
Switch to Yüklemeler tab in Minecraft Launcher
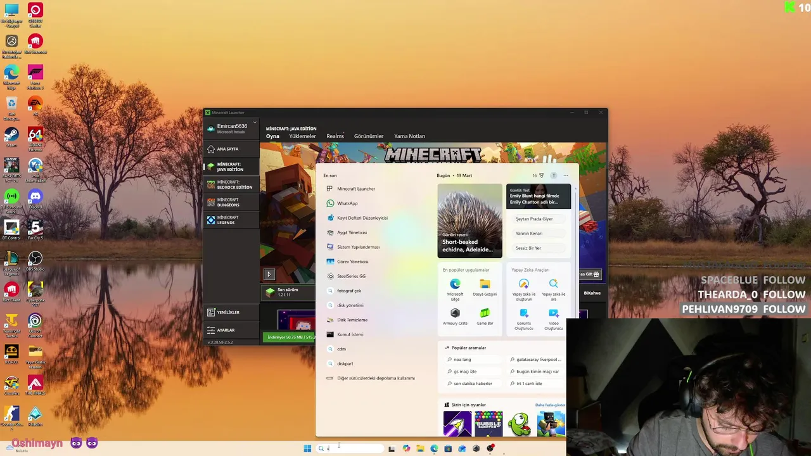[x=302, y=136]
